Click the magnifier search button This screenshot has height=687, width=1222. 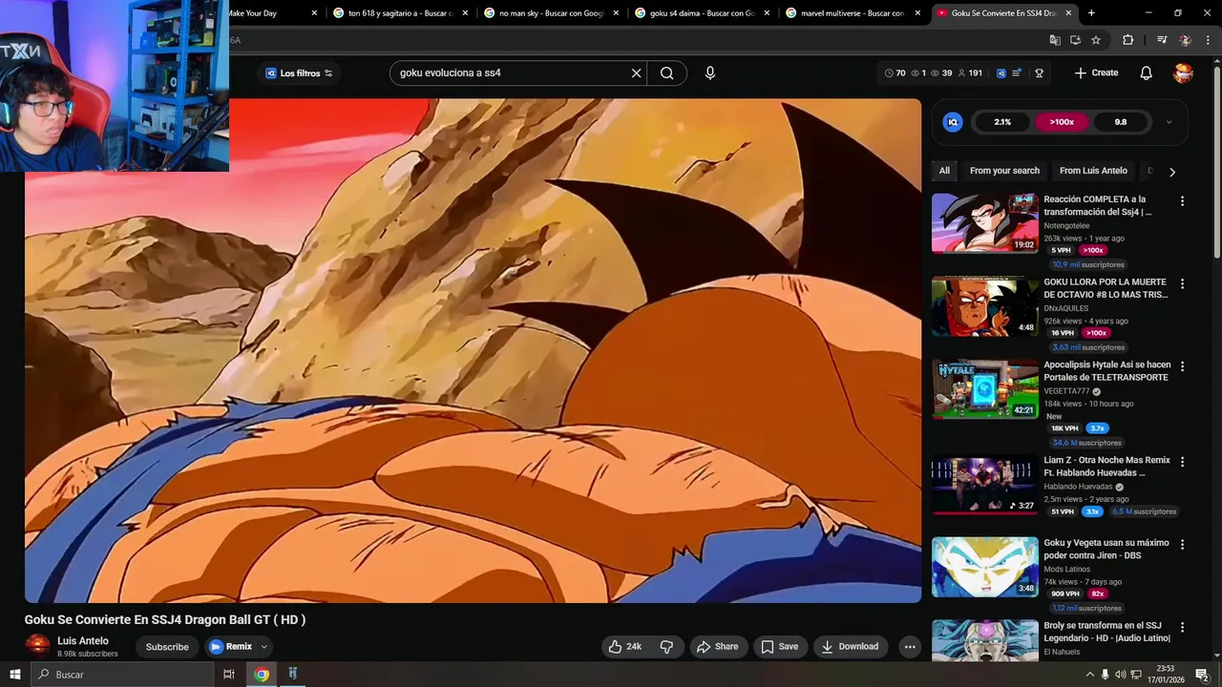666,73
